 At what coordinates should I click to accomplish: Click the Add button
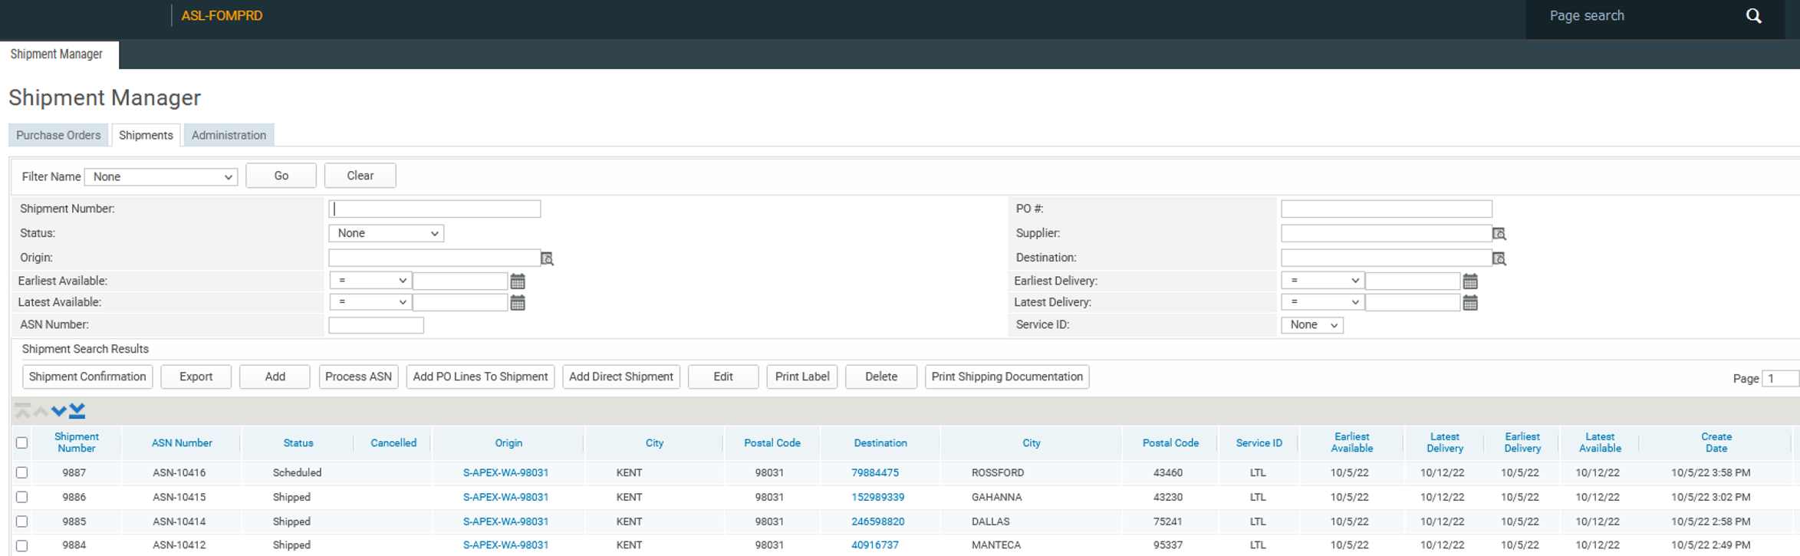pos(275,377)
